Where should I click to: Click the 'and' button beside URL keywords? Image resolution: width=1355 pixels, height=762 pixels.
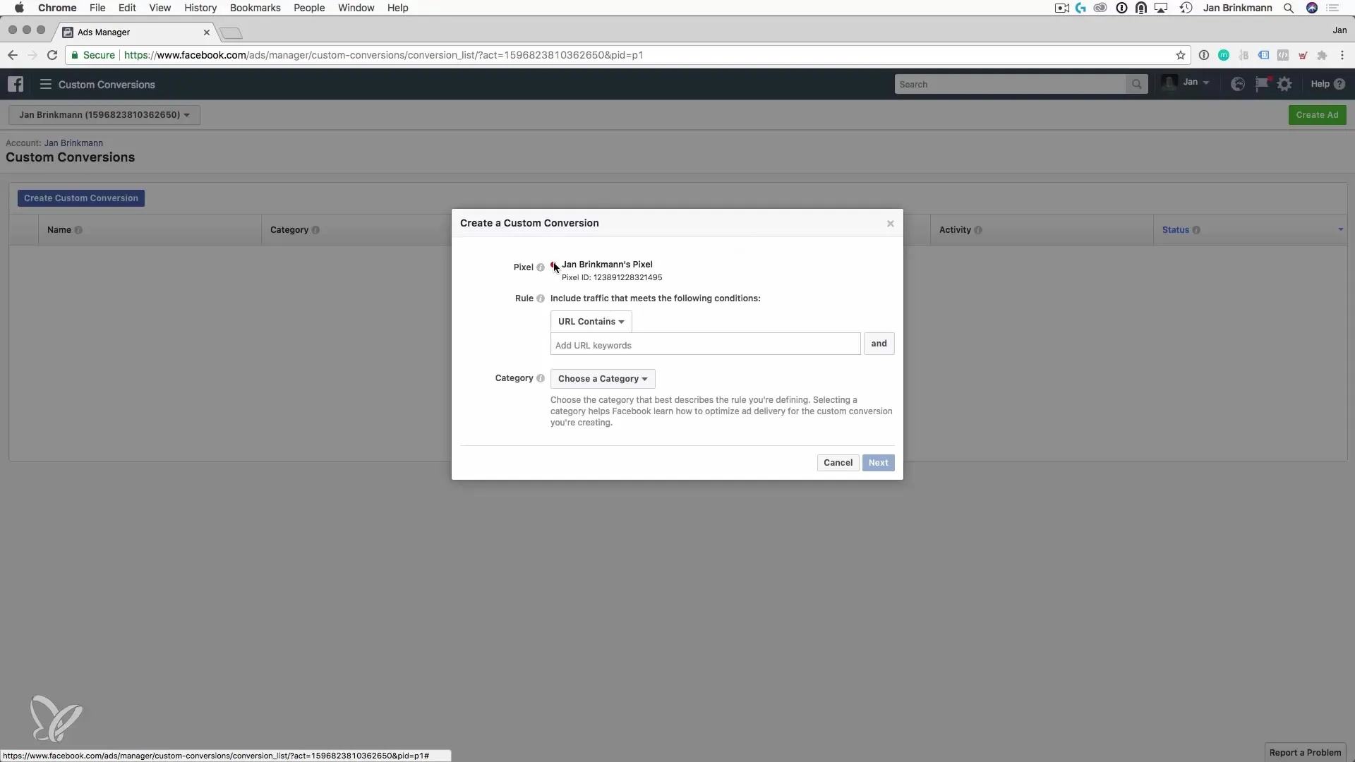tap(879, 344)
